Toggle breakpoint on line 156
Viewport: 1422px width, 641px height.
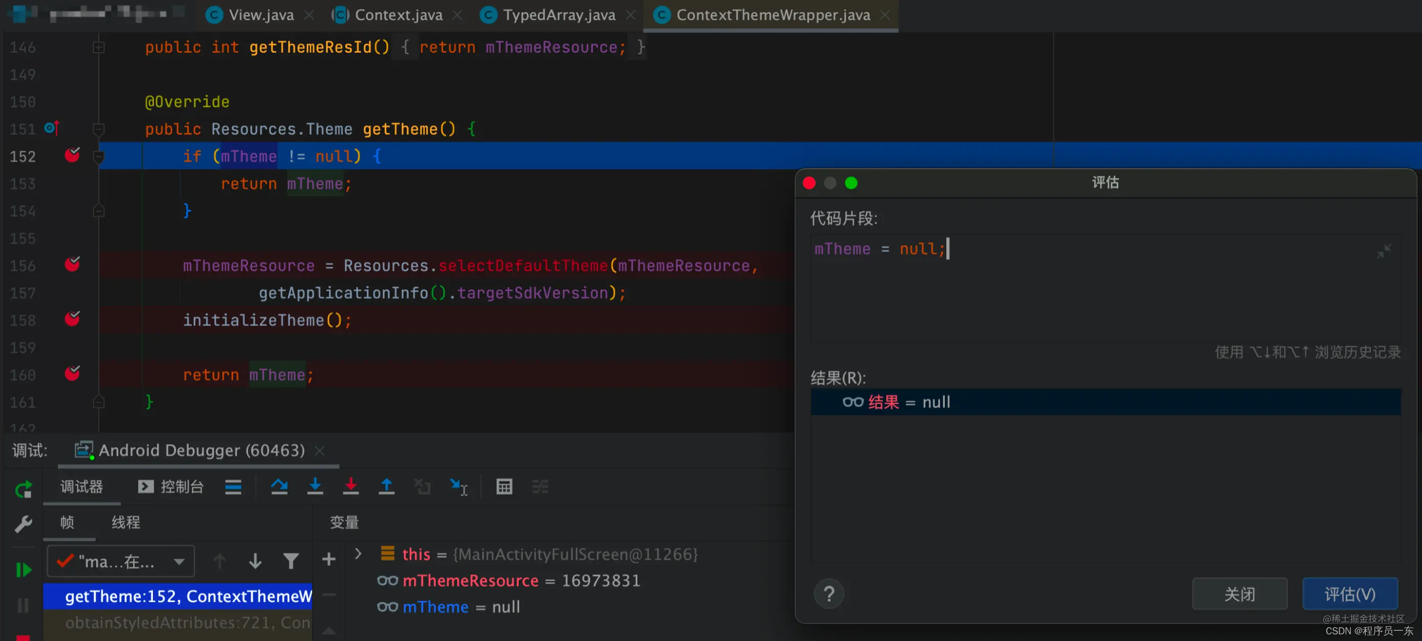72,265
